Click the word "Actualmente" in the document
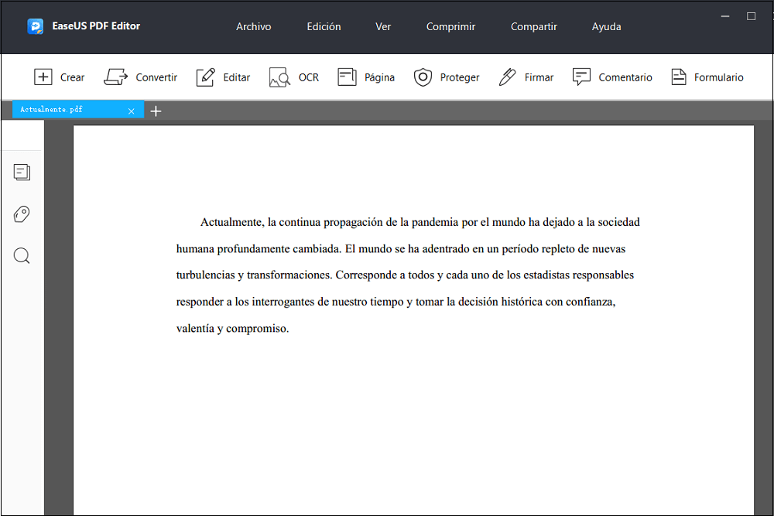 [x=231, y=223]
